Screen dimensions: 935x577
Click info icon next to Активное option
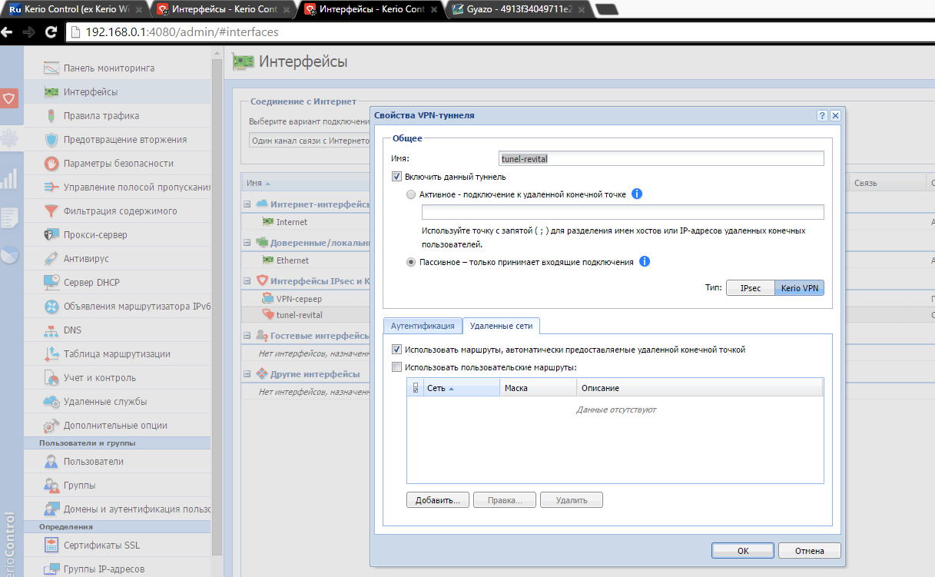point(636,194)
